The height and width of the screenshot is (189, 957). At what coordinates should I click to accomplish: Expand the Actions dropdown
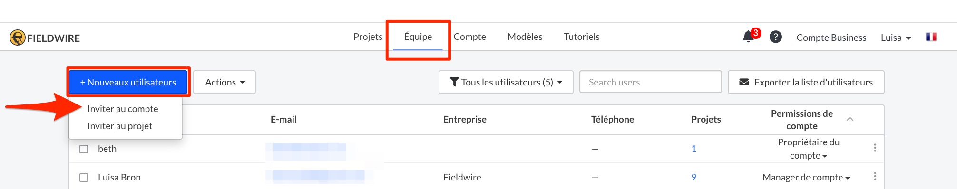[225, 82]
